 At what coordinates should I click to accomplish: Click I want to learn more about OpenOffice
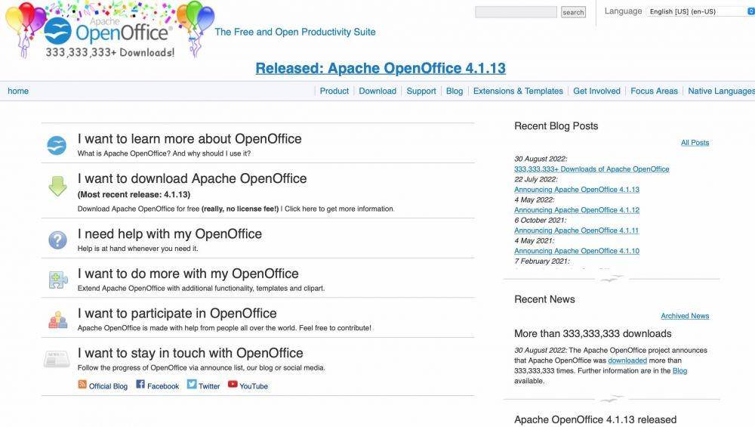190,139
